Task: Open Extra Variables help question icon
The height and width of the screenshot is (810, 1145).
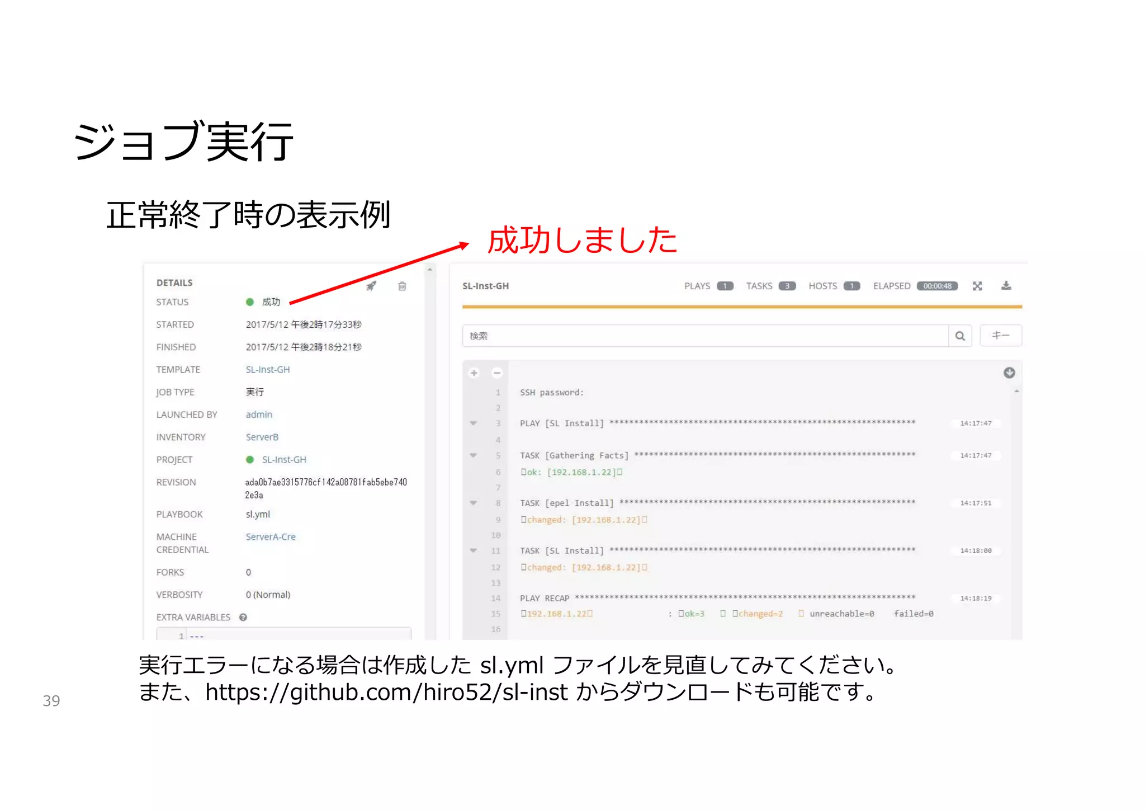Action: 243,618
